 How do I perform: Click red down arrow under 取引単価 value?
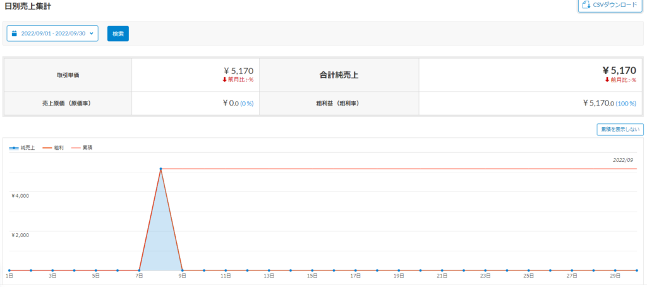pos(224,80)
